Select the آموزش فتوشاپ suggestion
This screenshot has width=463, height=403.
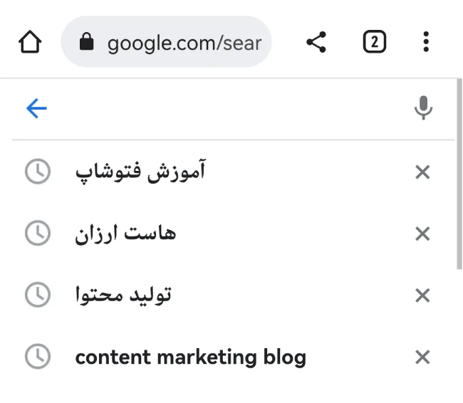pyautogui.click(x=140, y=172)
